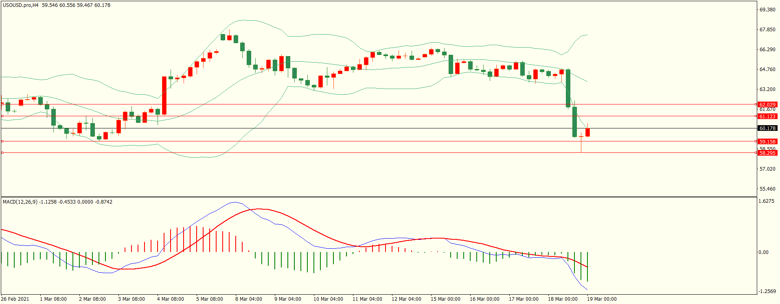Click the 19 Mar 00:00 time axis label
Screen dimensions: 780x304
pos(601,299)
